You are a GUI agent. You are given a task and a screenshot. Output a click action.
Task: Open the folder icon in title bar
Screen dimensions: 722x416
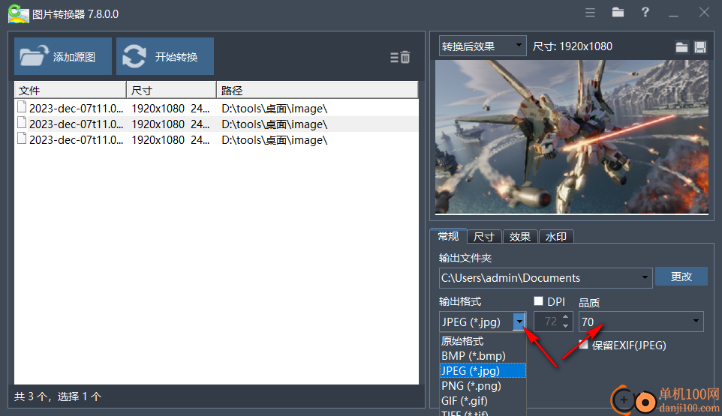[x=618, y=13]
